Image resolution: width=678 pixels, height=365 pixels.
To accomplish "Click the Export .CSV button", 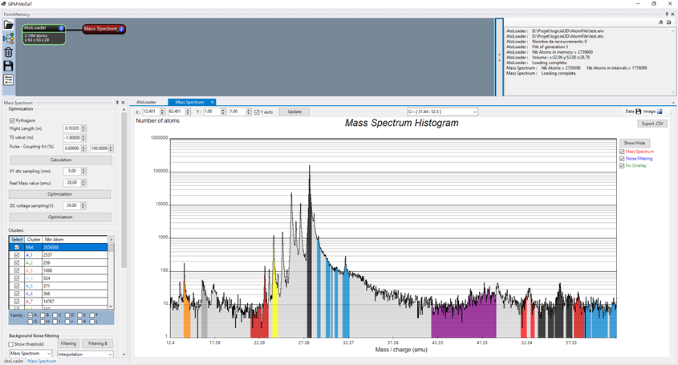I will point(652,124).
